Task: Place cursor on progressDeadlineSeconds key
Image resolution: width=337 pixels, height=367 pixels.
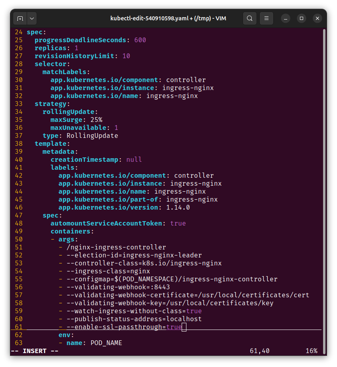Action: pyautogui.click(x=80, y=40)
